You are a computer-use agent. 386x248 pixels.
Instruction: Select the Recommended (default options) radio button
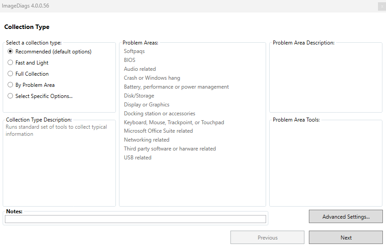pos(10,52)
